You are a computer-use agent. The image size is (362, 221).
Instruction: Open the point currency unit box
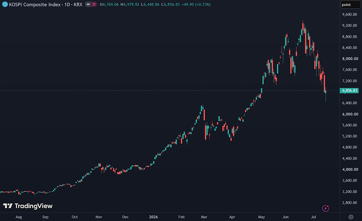pos(351,5)
